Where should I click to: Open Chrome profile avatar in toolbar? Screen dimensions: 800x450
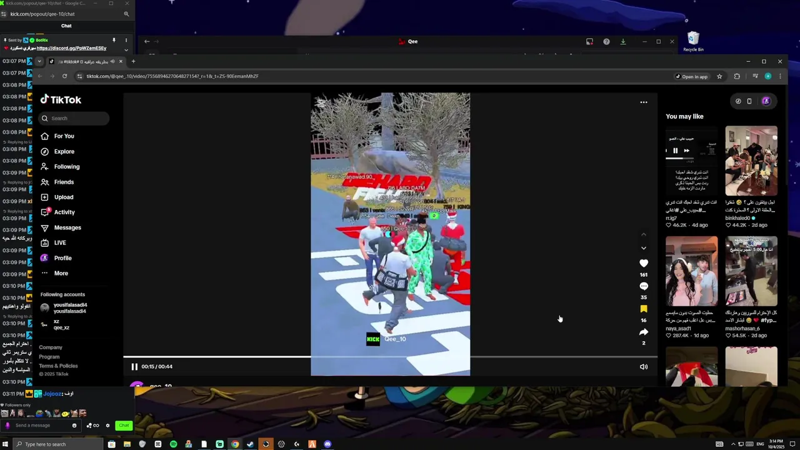768,76
